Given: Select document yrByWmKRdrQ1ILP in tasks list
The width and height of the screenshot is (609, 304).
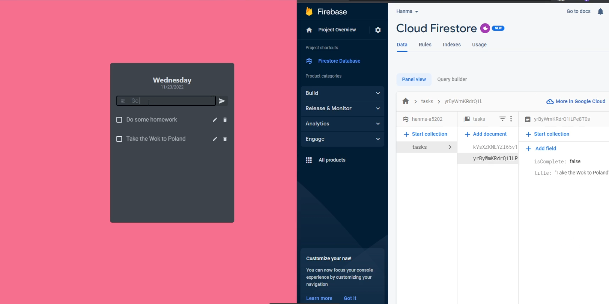Looking at the screenshot, I should (x=488, y=158).
